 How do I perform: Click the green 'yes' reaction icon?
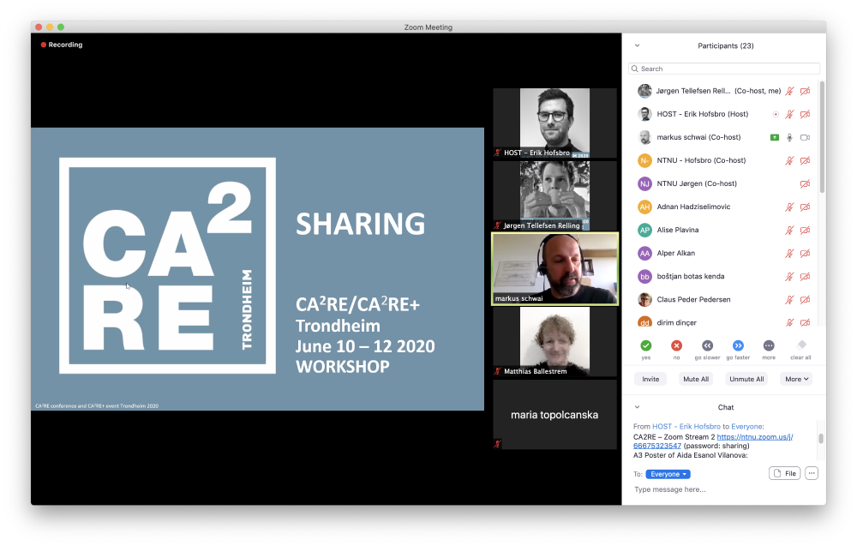(645, 345)
